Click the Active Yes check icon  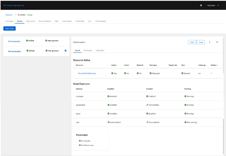pos(112,73)
